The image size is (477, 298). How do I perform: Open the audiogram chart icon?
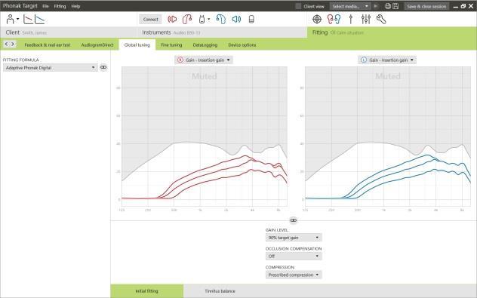pos(28,19)
